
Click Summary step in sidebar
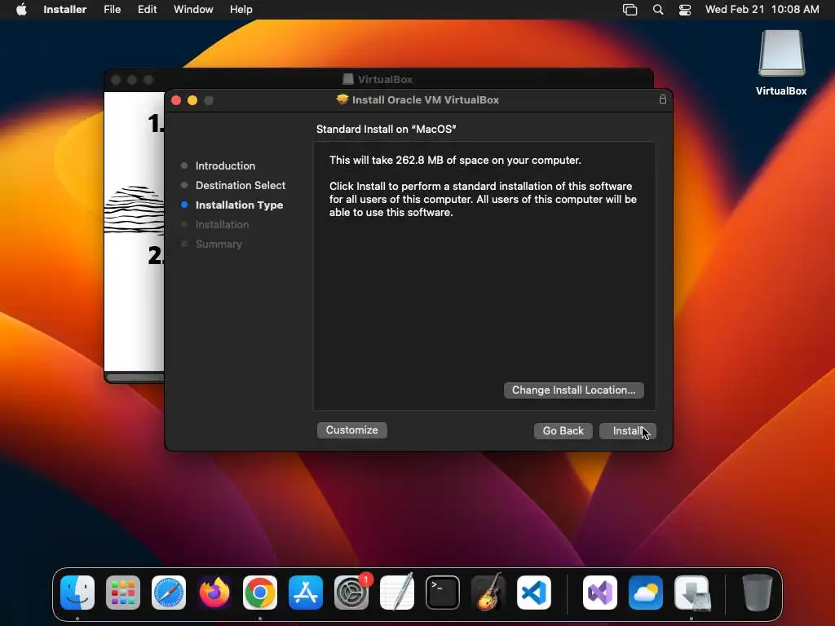[219, 245]
